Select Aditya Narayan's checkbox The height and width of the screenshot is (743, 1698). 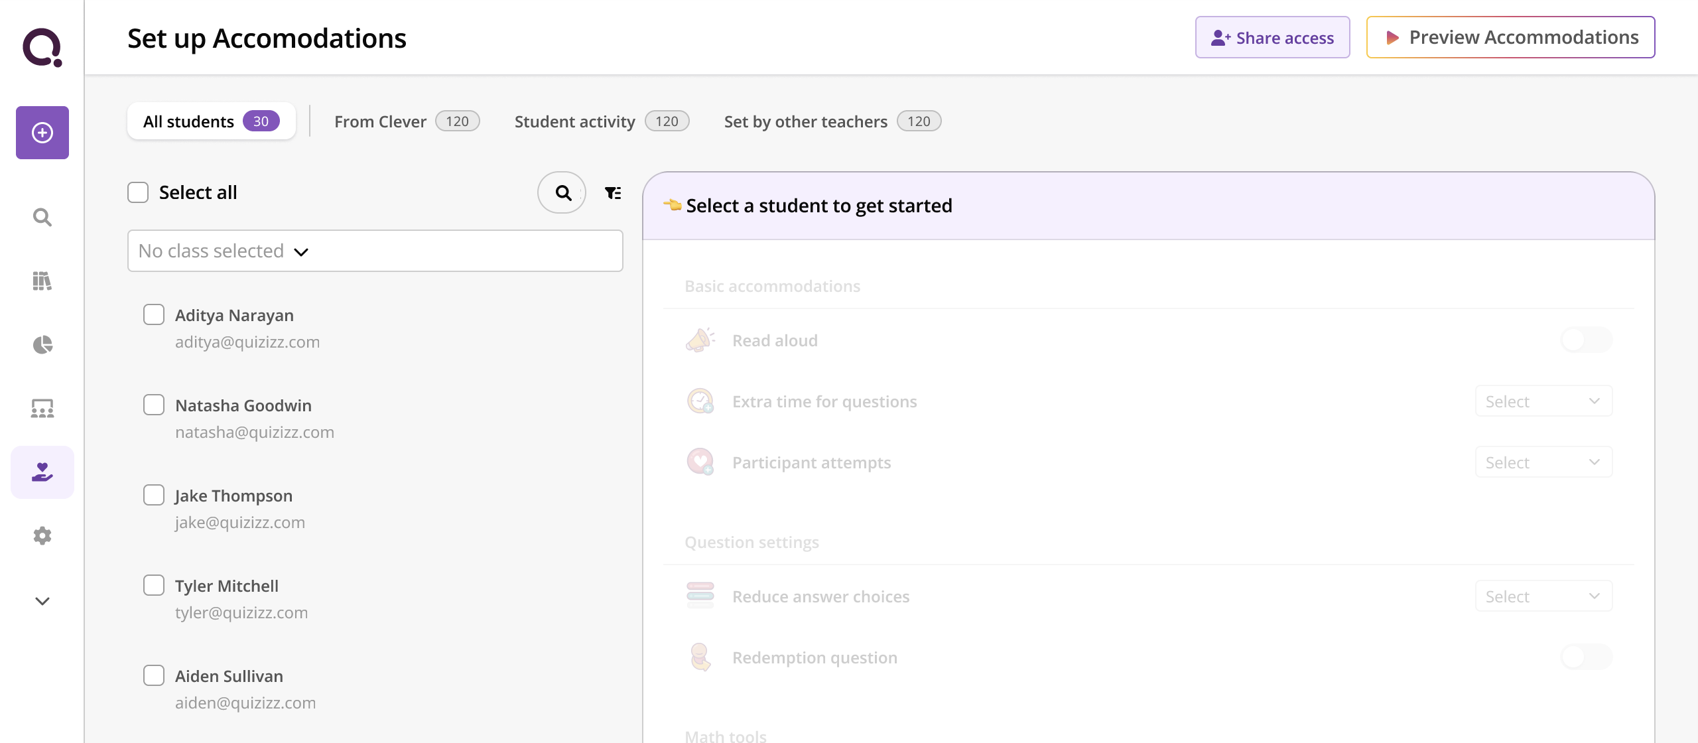(x=154, y=314)
